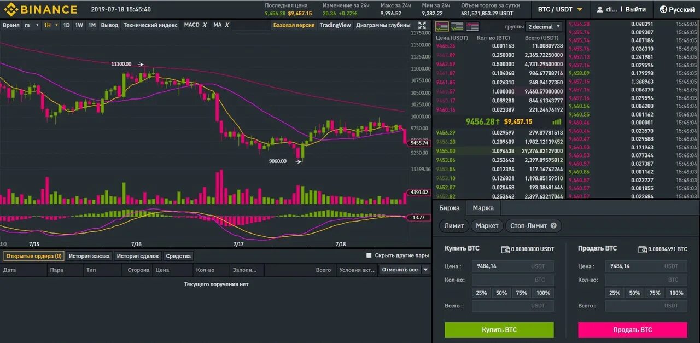
Task: Open Русский language selector
Action: pos(677,9)
